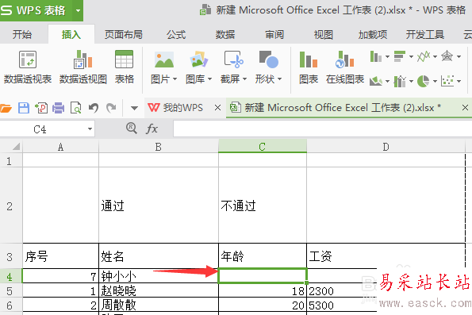
Task: Insert a PivotChart (数据透视图)
Action: (83, 67)
